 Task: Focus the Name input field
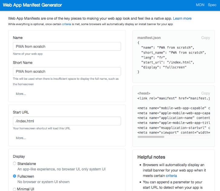click(x=67, y=46)
